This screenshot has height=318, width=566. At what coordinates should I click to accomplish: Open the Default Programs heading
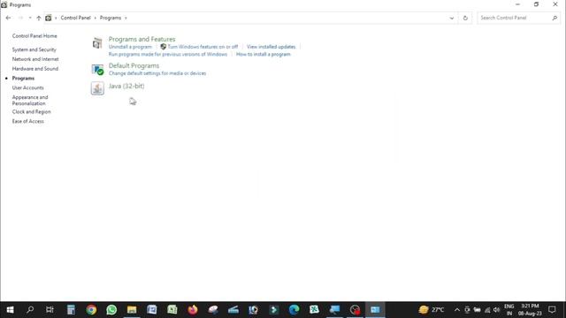(134, 65)
